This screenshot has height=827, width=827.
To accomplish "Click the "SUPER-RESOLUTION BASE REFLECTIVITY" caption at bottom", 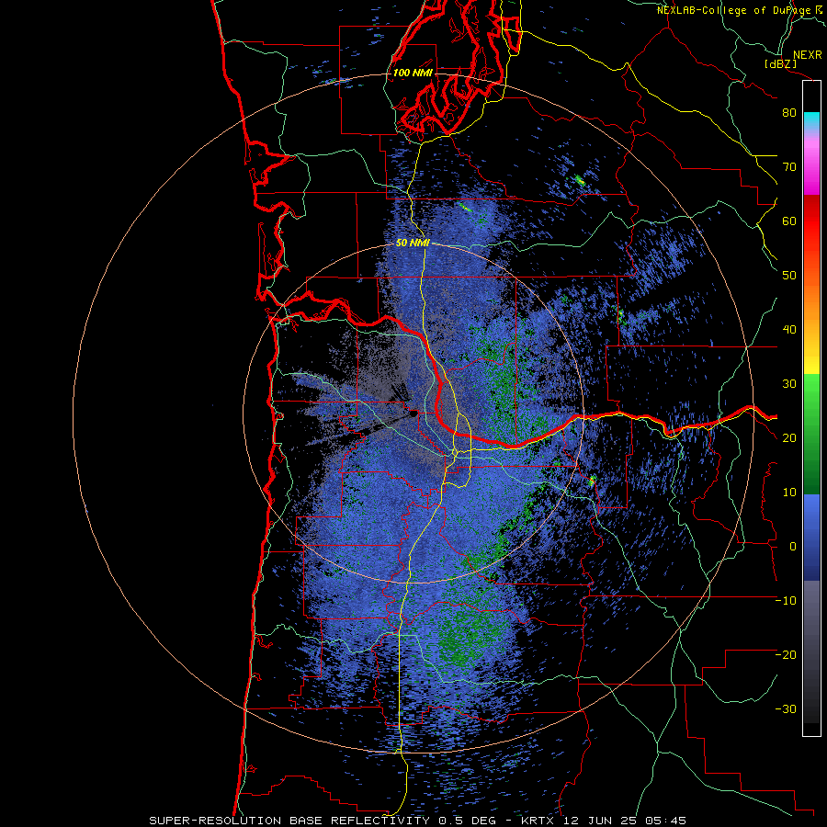I will pos(289,821).
